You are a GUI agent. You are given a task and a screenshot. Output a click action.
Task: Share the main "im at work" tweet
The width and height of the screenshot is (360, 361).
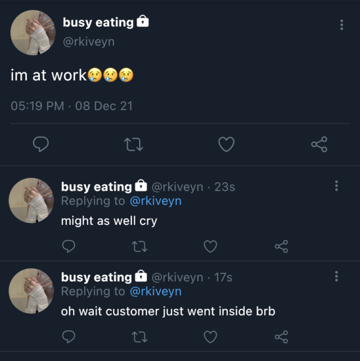tap(319, 145)
